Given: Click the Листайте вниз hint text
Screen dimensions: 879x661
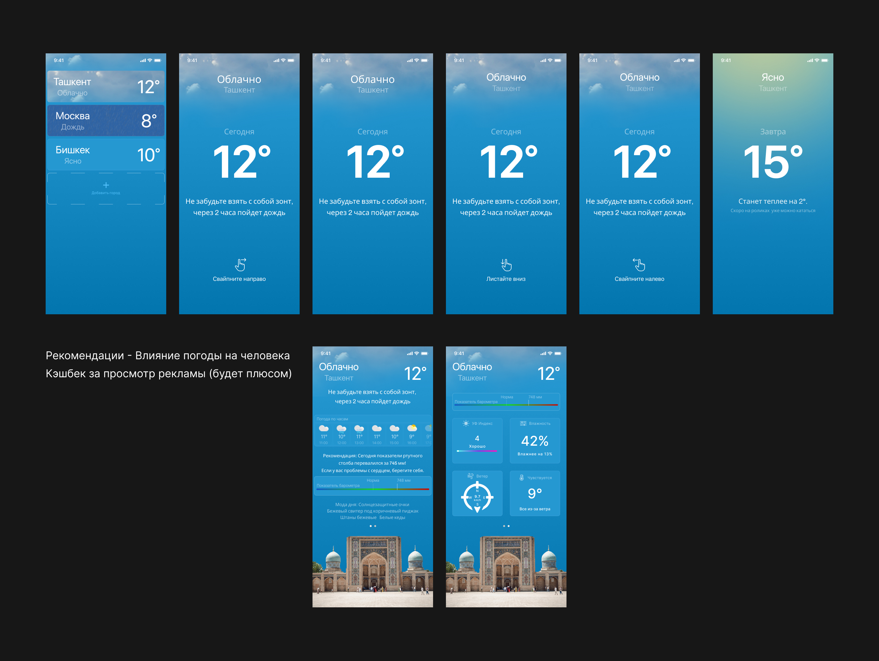Looking at the screenshot, I should (506, 279).
